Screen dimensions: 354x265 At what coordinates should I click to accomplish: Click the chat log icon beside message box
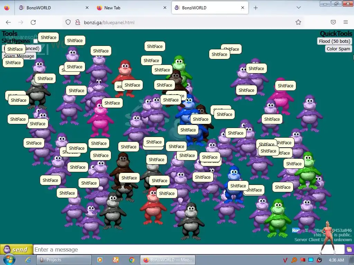(x=349, y=250)
